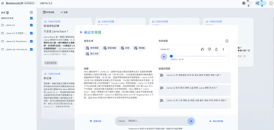The image size is (274, 130).
Task: Toggle checkbox for Llama 3.2 正式發布 source
Action: tap(31, 33)
